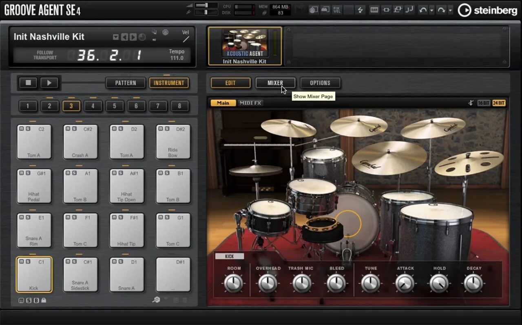Mute the Crash A pad
The width and height of the screenshot is (522, 325).
coord(69,129)
